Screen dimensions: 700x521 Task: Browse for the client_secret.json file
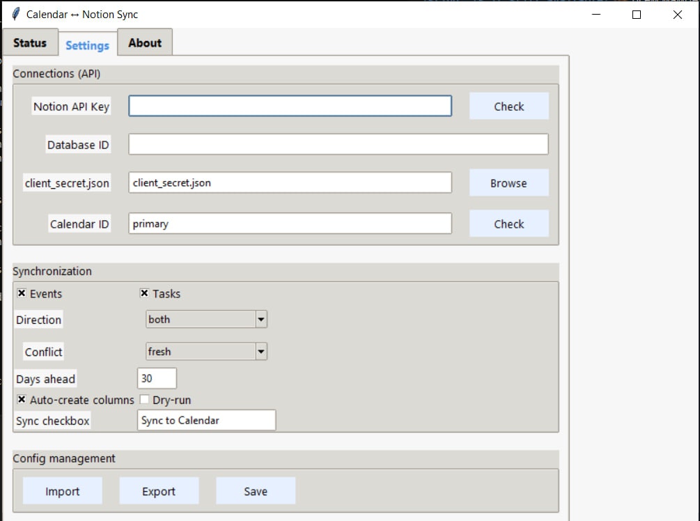click(x=509, y=183)
